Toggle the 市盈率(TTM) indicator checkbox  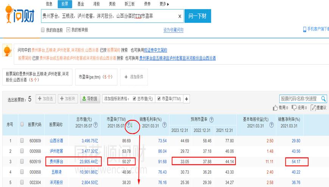tap(159, 99)
